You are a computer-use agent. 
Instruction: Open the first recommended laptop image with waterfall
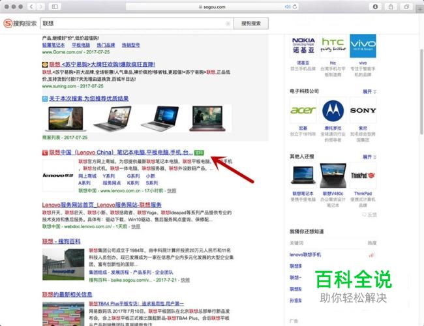pos(65,119)
